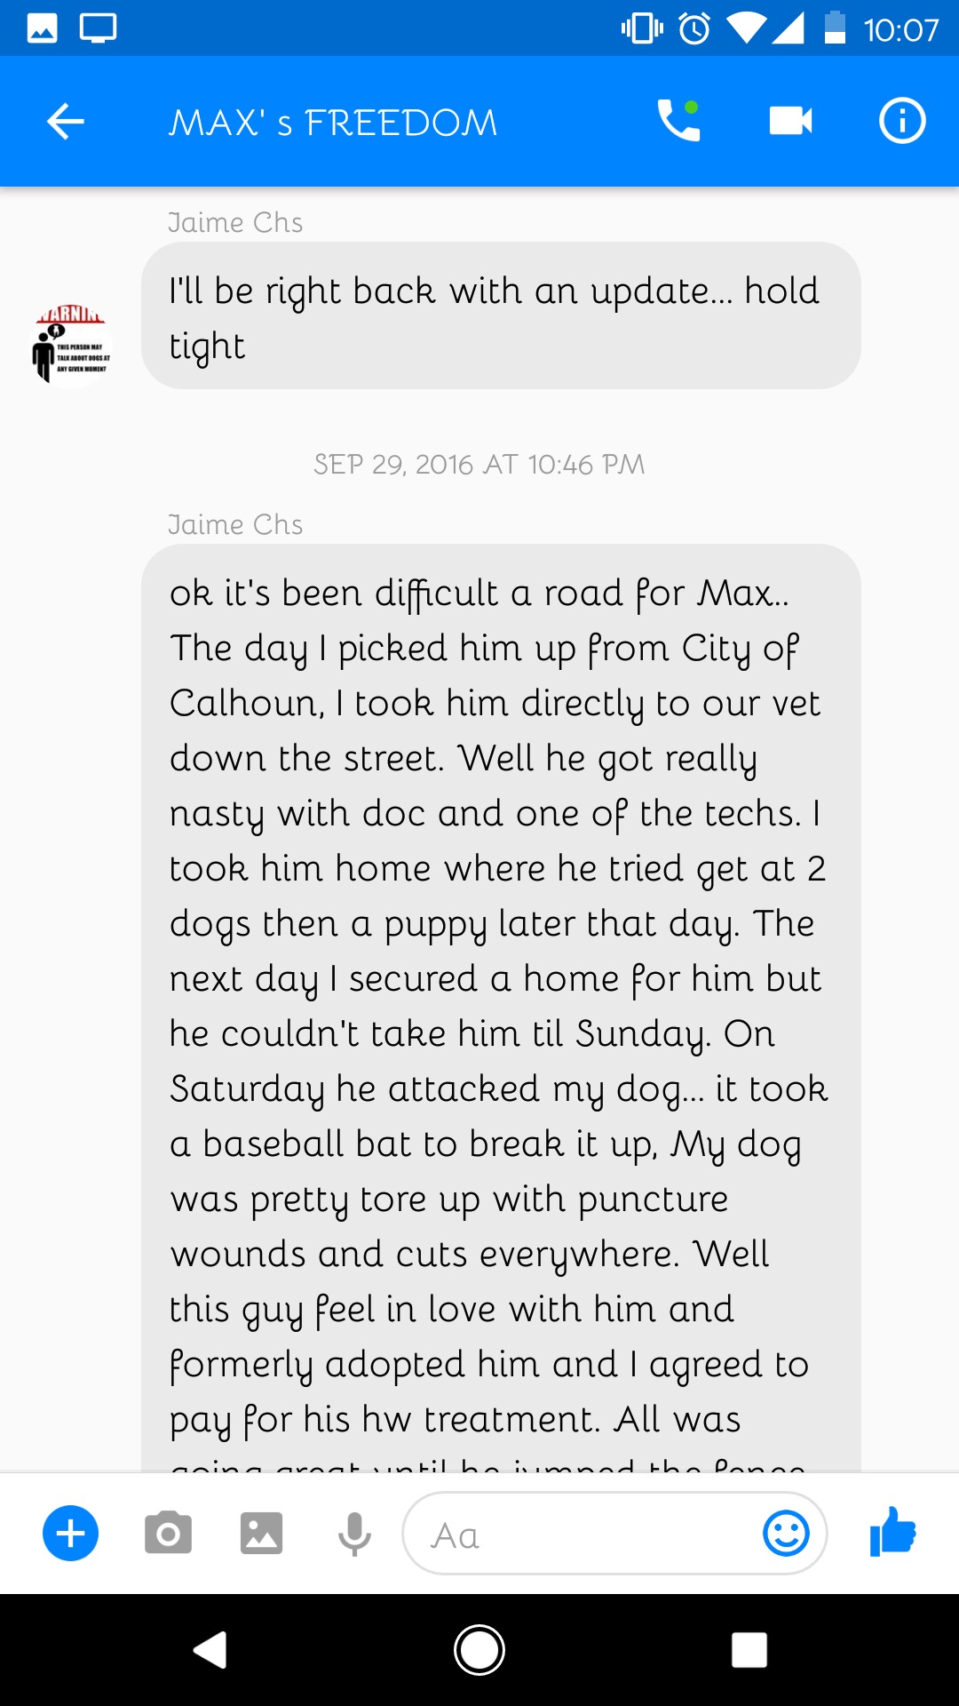This screenshot has height=1706, width=959.
Task: Tap Jaime Chs profile picture
Action: (71, 345)
